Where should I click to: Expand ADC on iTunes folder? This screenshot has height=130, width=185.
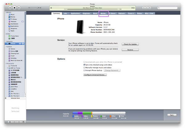[7, 68]
